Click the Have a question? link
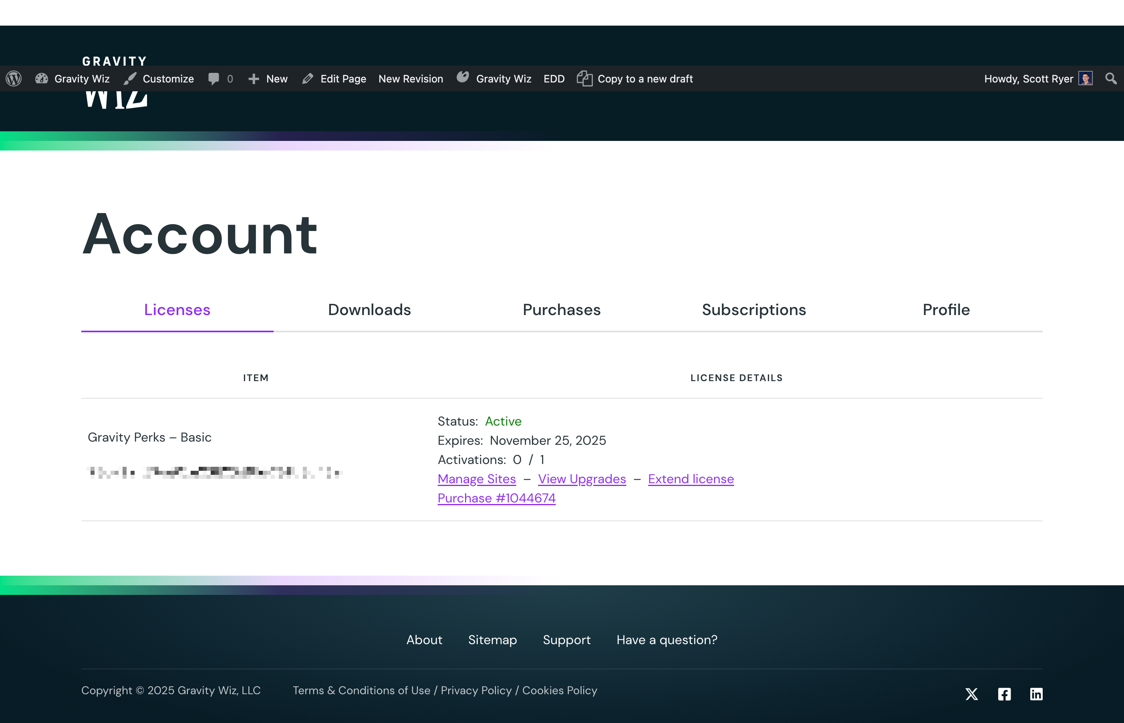1124x723 pixels. tap(667, 640)
